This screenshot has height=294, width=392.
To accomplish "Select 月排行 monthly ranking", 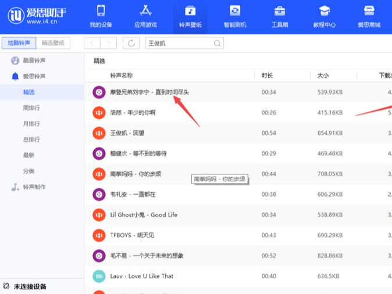I will click(31, 124).
